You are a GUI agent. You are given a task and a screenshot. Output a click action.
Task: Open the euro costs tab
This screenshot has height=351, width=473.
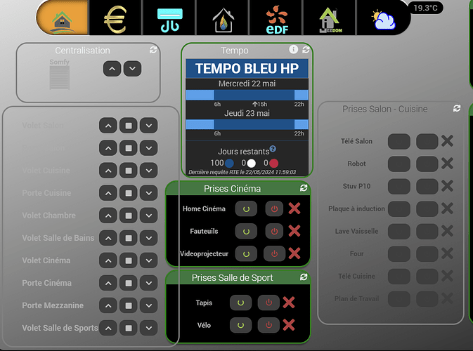(115, 19)
